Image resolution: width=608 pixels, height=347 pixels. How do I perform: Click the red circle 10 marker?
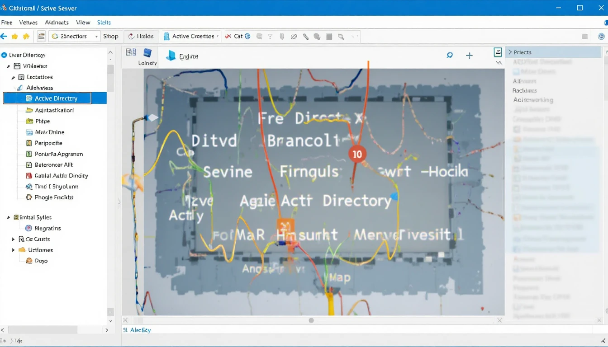click(357, 154)
